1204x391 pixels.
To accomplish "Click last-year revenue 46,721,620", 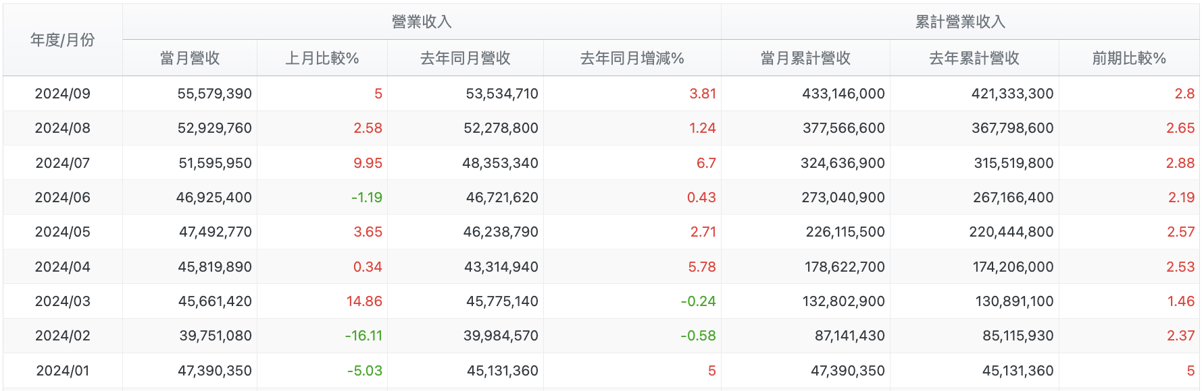I will tap(502, 198).
